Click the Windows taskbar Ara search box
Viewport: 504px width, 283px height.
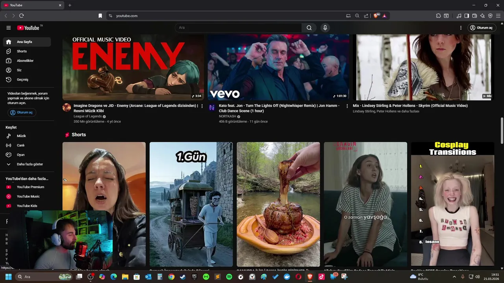click(44, 277)
